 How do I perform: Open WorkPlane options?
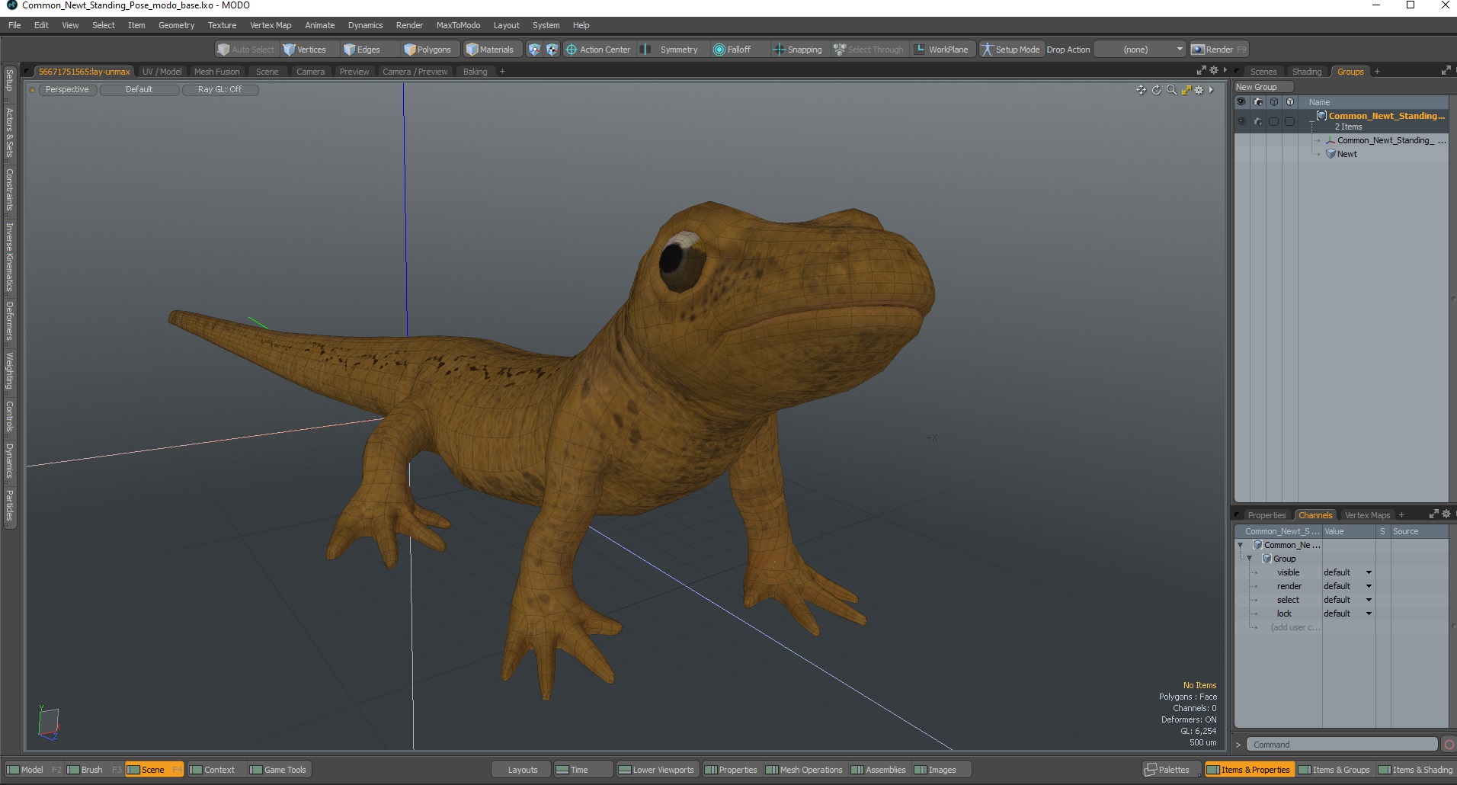(942, 50)
